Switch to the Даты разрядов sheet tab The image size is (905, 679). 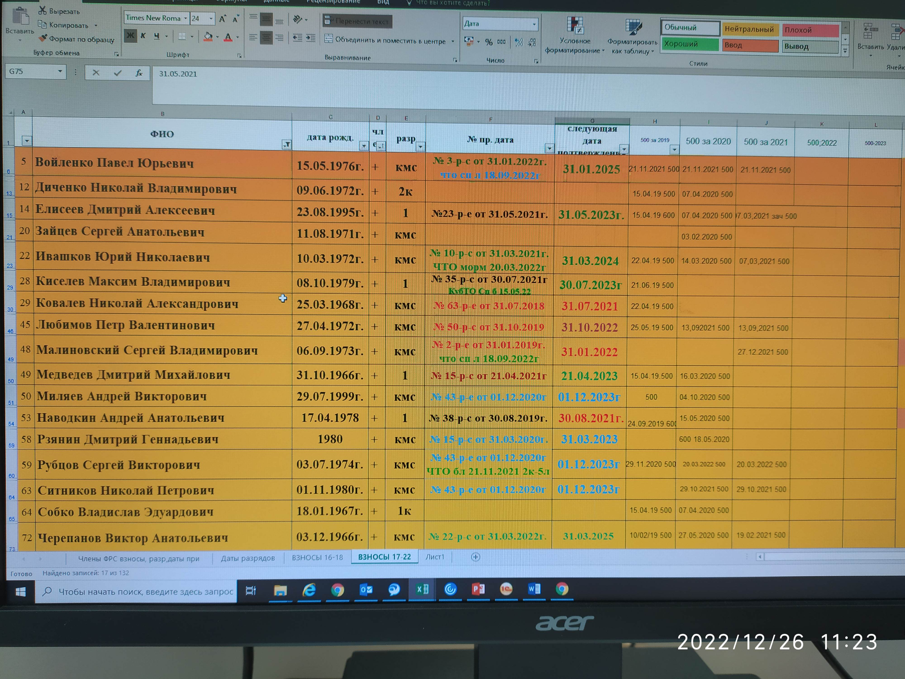point(248,558)
